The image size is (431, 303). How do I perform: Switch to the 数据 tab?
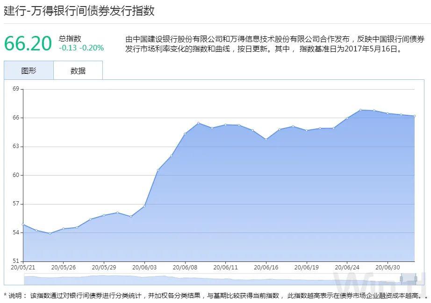[x=78, y=70]
